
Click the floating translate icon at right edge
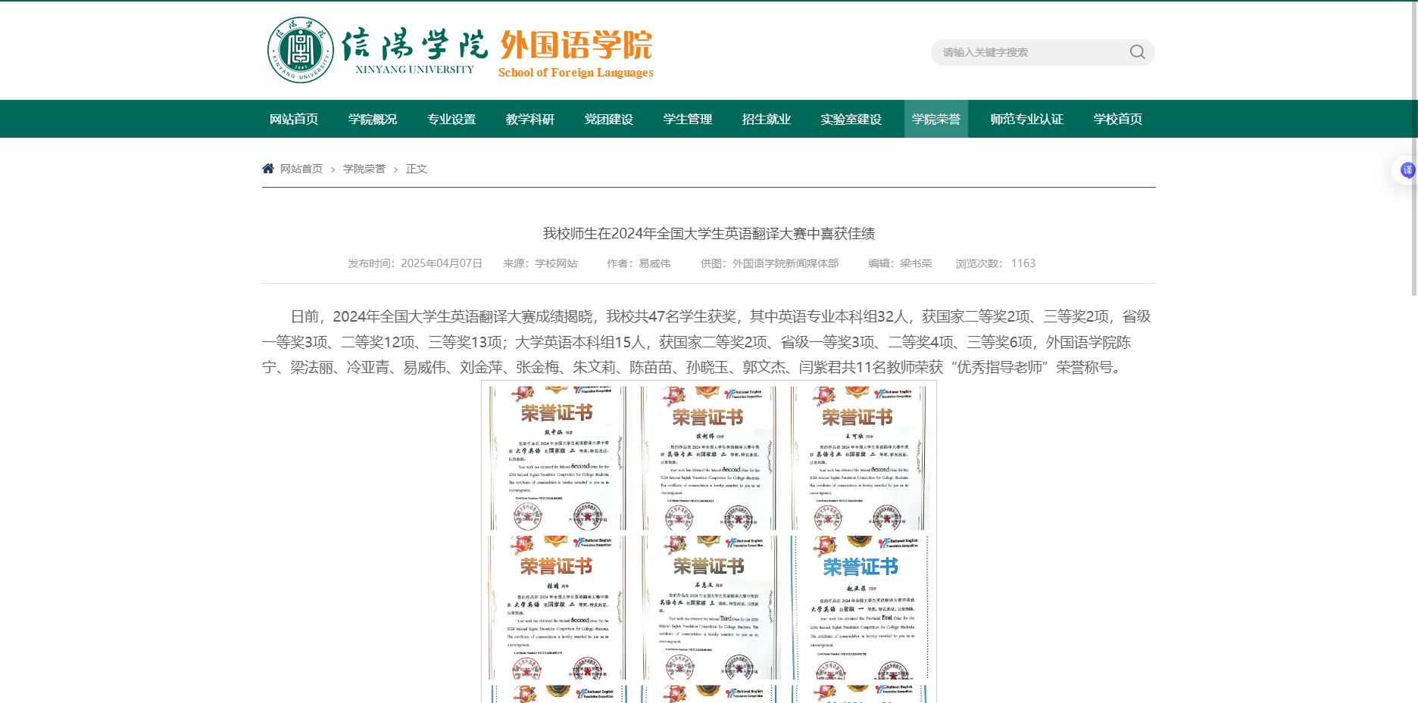coord(1407,170)
